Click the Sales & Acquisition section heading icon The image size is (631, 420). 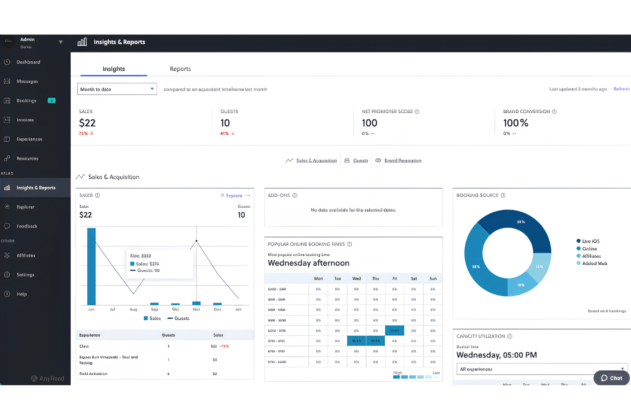80,177
